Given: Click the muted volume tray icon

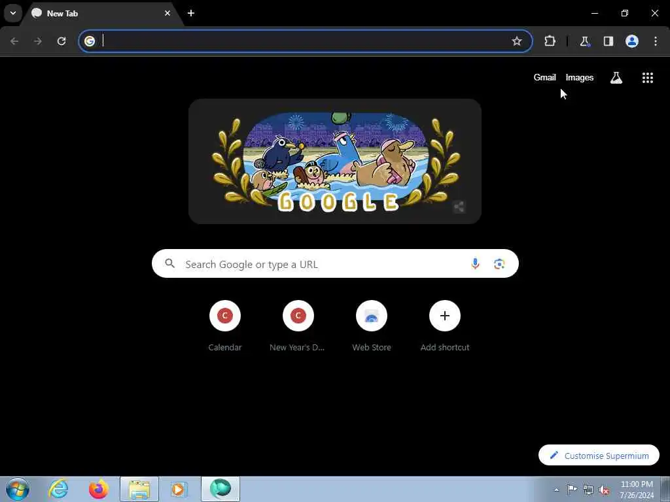Looking at the screenshot, I should (x=604, y=490).
